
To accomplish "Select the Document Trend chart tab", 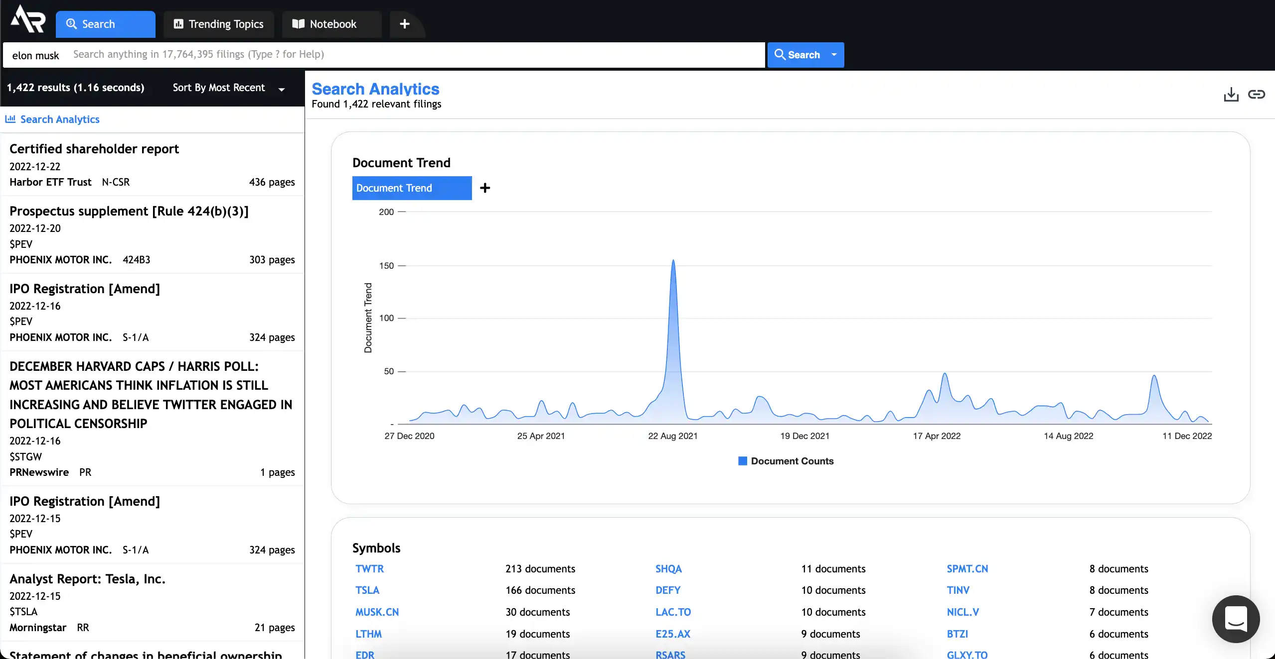I will coord(412,188).
